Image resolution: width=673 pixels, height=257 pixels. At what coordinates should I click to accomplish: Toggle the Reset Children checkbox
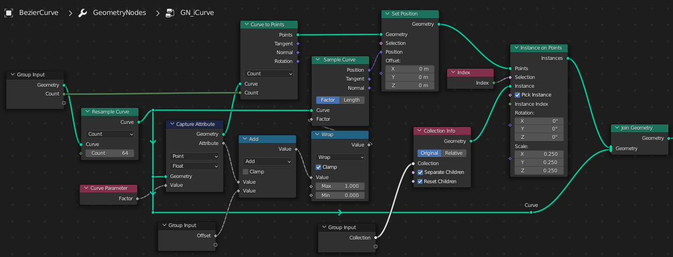tap(420, 182)
